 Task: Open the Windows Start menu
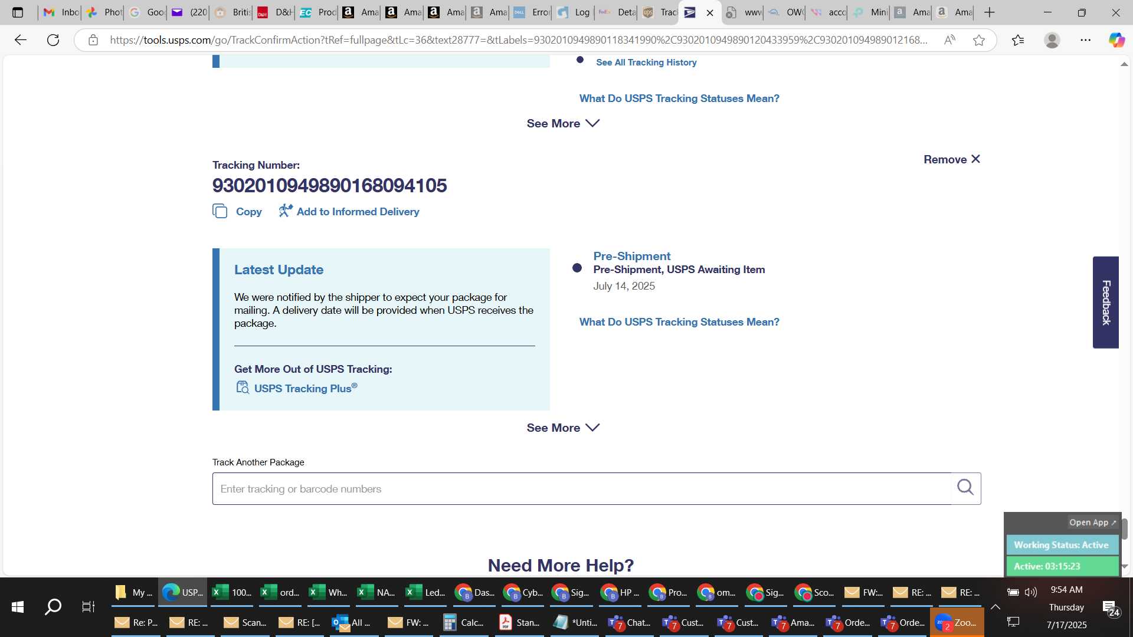18,606
